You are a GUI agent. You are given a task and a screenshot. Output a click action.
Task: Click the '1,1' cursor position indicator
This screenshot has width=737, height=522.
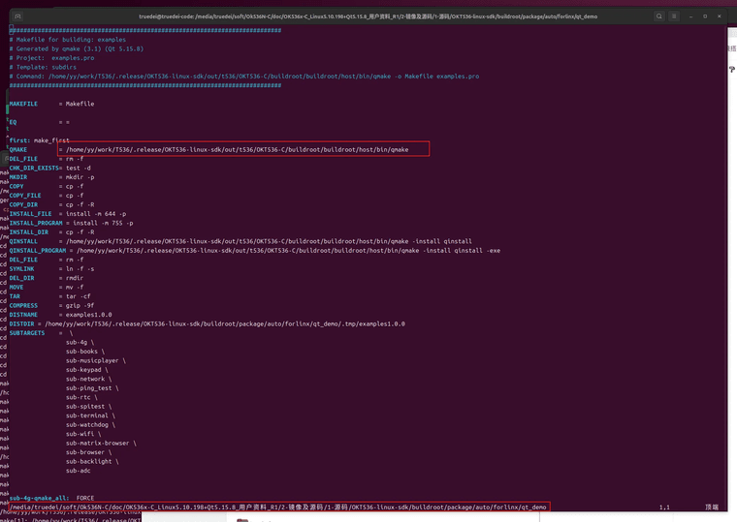(664, 507)
